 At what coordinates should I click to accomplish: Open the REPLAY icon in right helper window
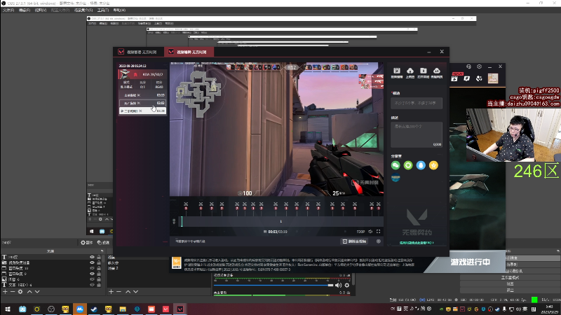point(455,78)
